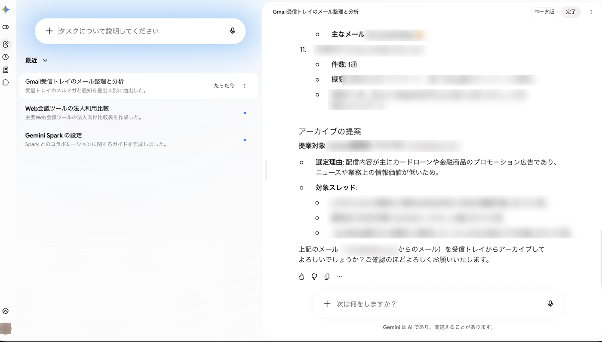The width and height of the screenshot is (602, 342).
Task: Give a thumbs up to the response
Action: 301,277
